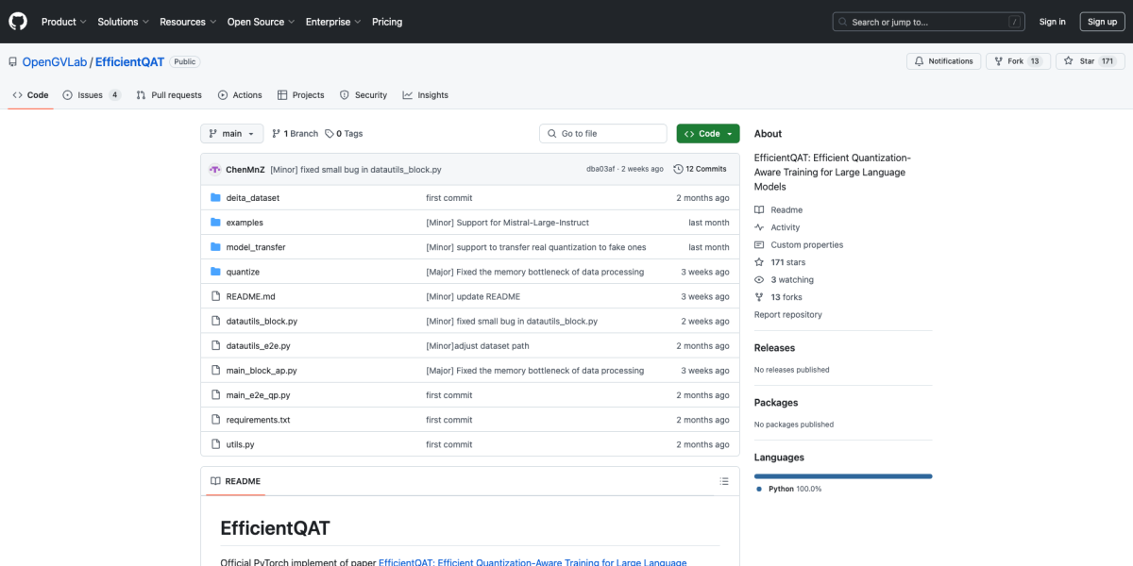Click the Python language percentage bar
Viewport: 1133px width, 566px height.
[842, 474]
